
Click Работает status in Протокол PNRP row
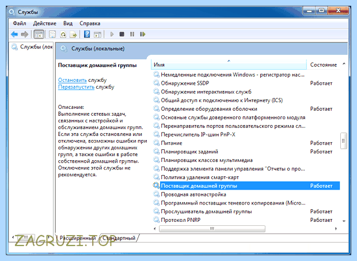321,220
